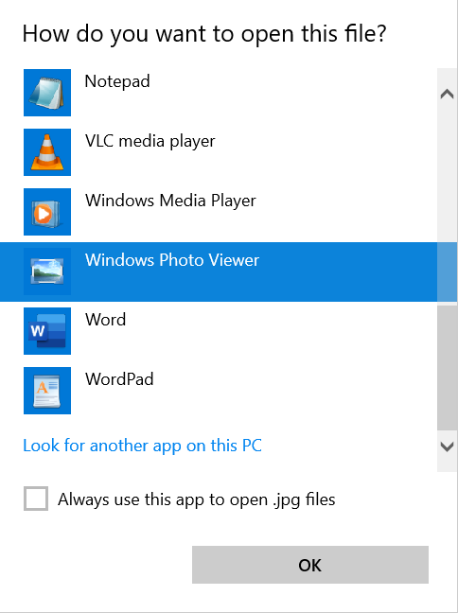The height and width of the screenshot is (613, 458).
Task: Pick the Windows Media Player icon
Action: point(47,212)
